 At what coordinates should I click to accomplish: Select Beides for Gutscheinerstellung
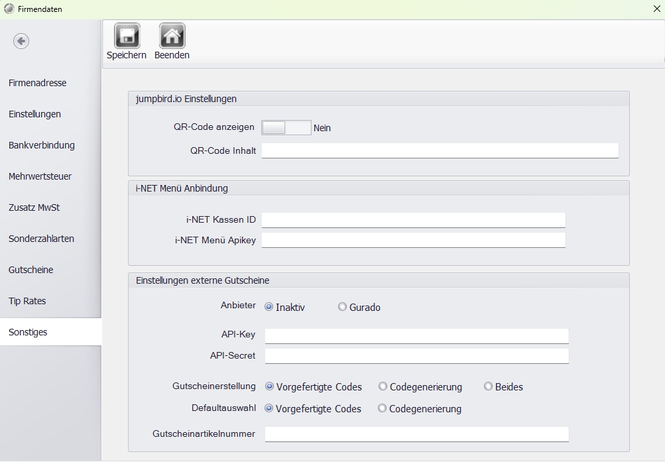pos(489,386)
